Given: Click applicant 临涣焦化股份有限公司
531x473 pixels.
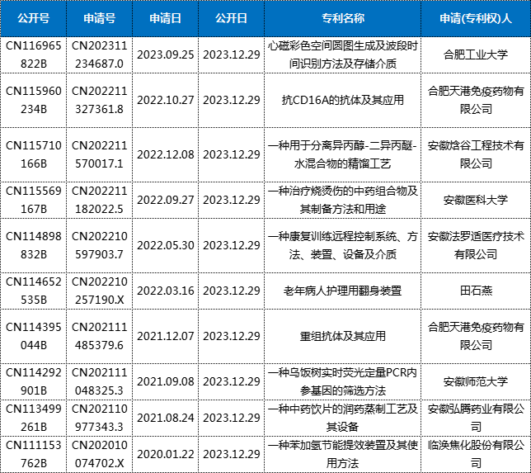Looking at the screenshot, I should click(x=476, y=454).
